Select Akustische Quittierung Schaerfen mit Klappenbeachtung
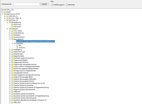Screen dimensions: 142x104 (x=31, y=96)
